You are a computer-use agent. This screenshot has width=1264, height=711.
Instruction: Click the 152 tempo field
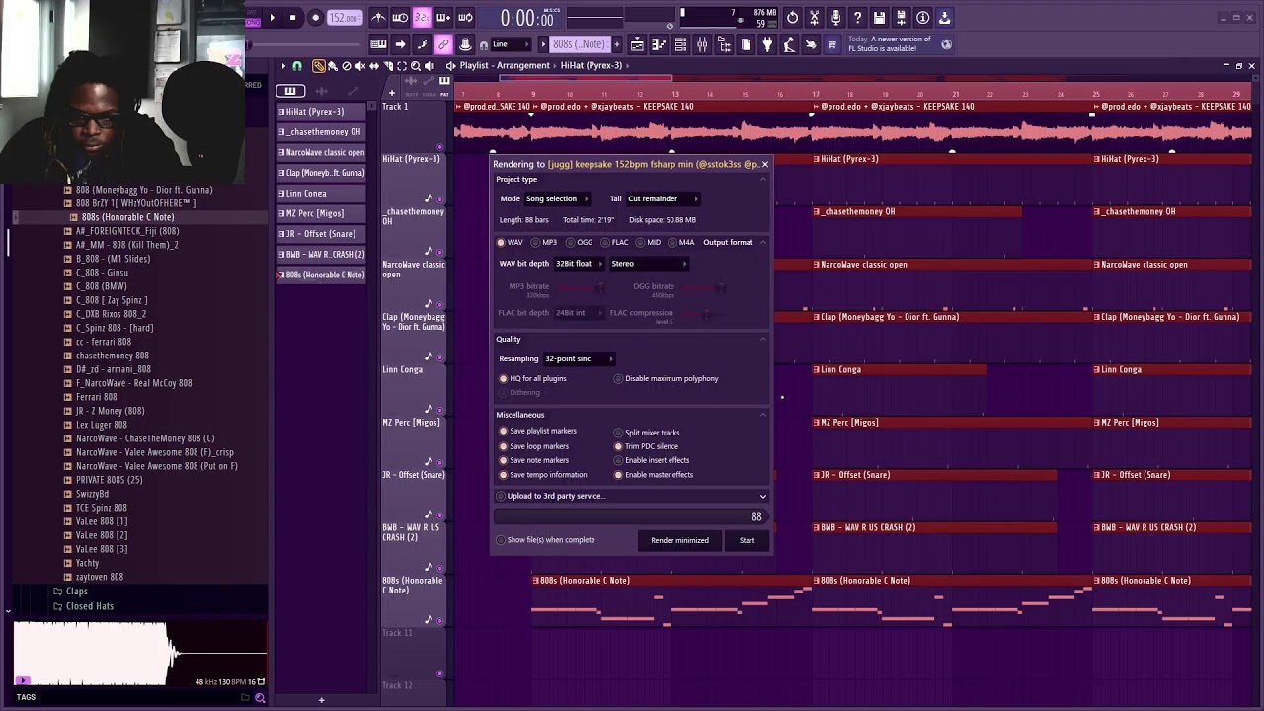(x=344, y=18)
